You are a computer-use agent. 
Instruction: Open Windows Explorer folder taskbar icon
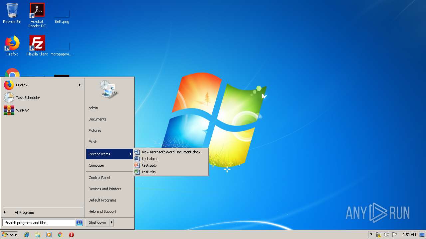click(38, 235)
